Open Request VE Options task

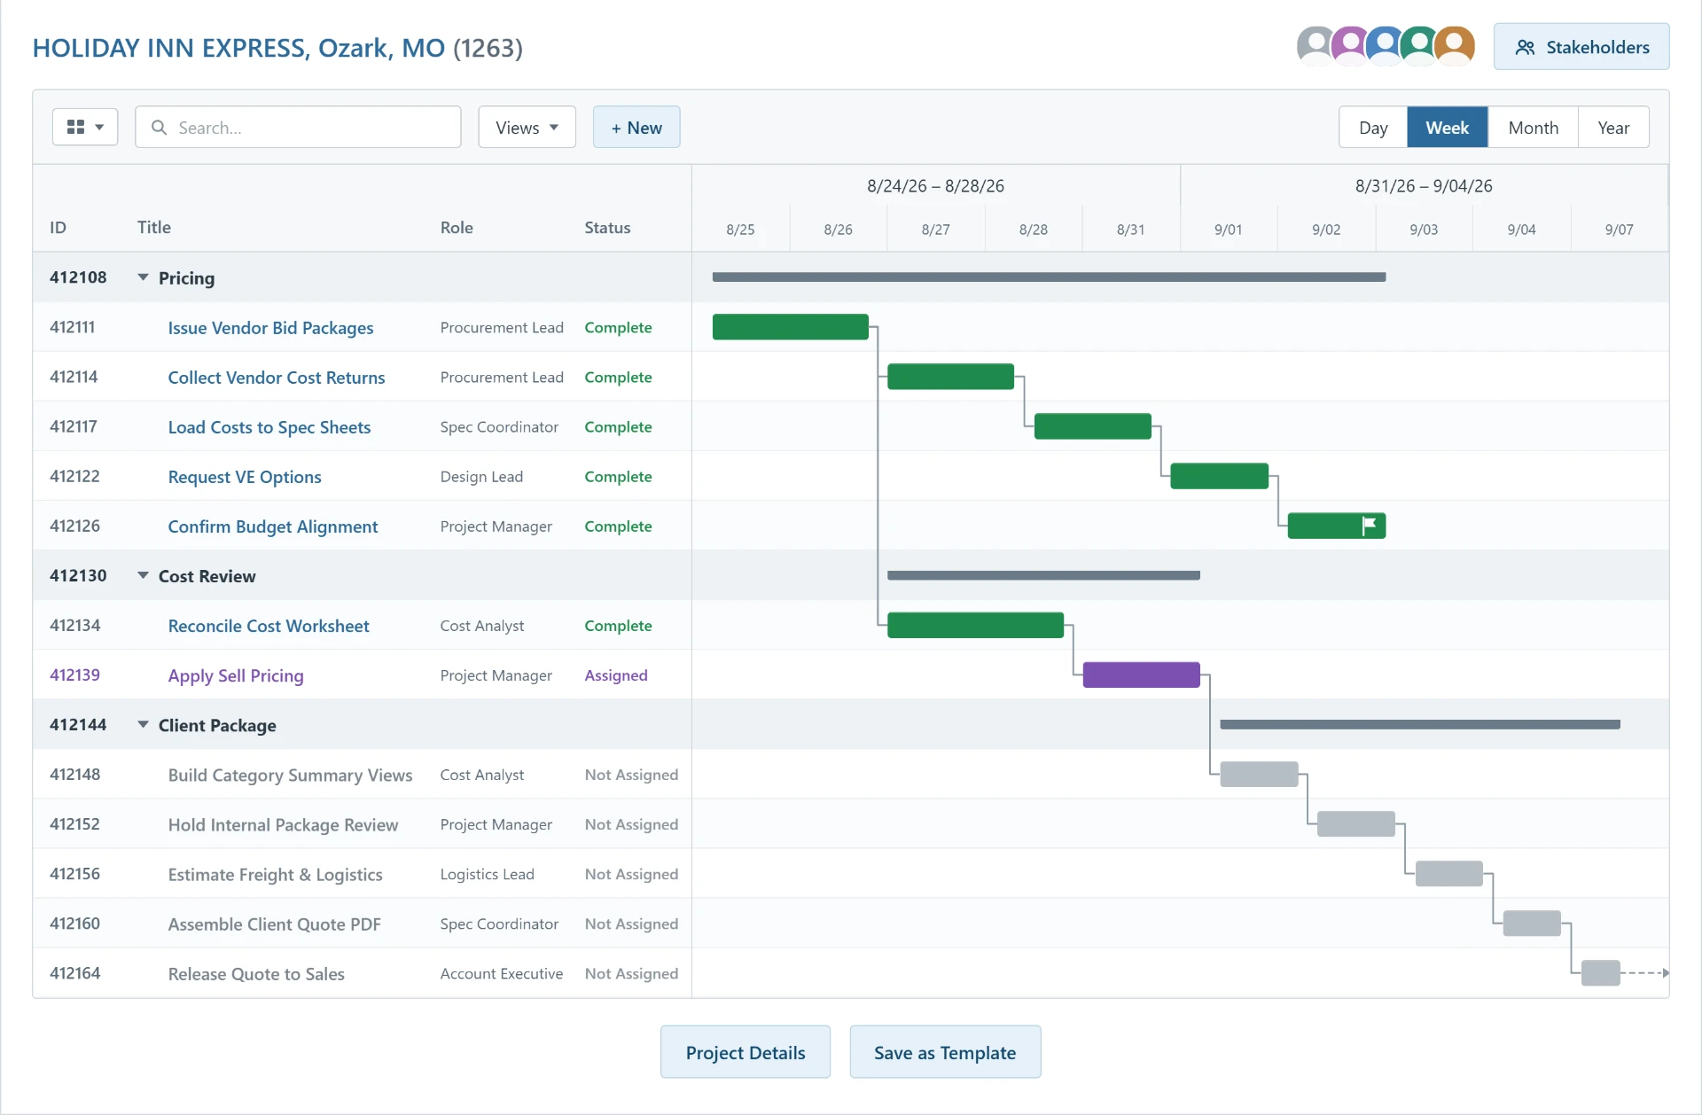[x=245, y=476]
